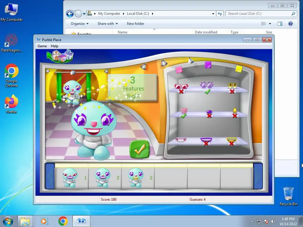The height and width of the screenshot is (227, 303).
Task: Pick the red eyes on the shelf
Action: coord(181,86)
